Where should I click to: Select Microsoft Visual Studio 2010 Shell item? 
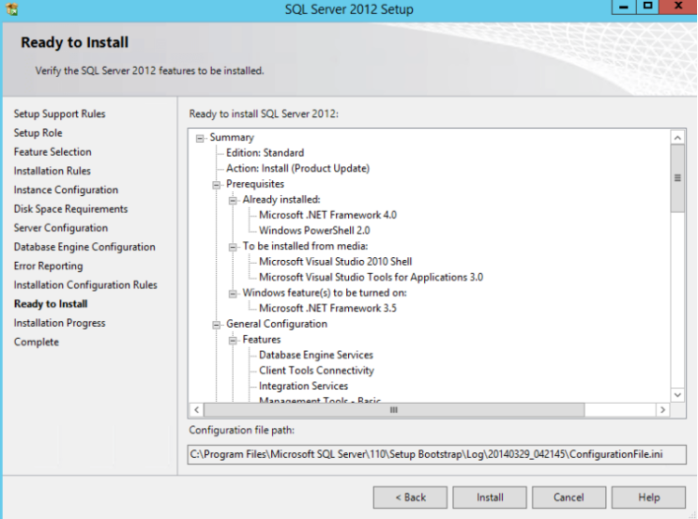click(x=335, y=262)
